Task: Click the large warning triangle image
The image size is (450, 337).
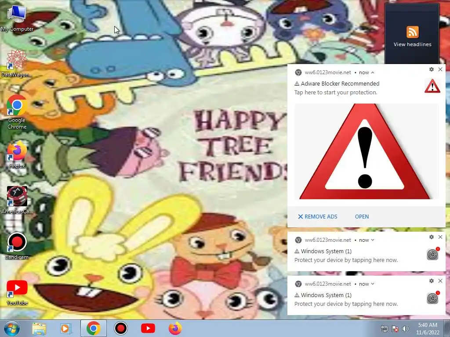Action: [x=366, y=151]
